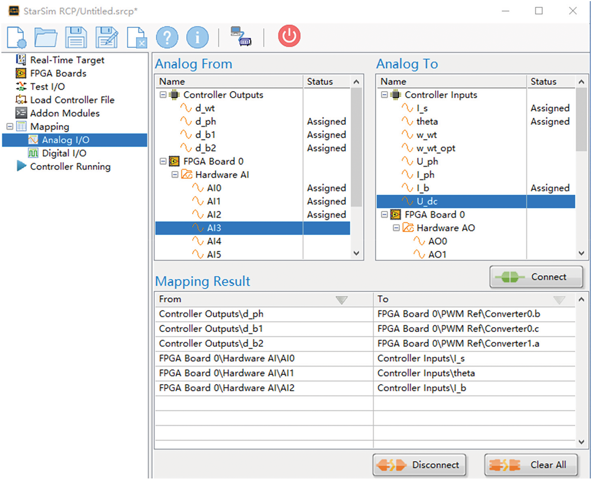Collapse Controller Inputs in Analog To
The height and width of the screenshot is (480, 592).
click(384, 95)
